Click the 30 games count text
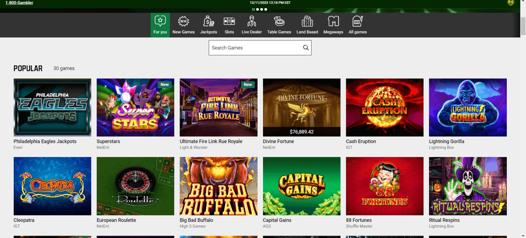The height and width of the screenshot is (238, 526). pyautogui.click(x=64, y=68)
